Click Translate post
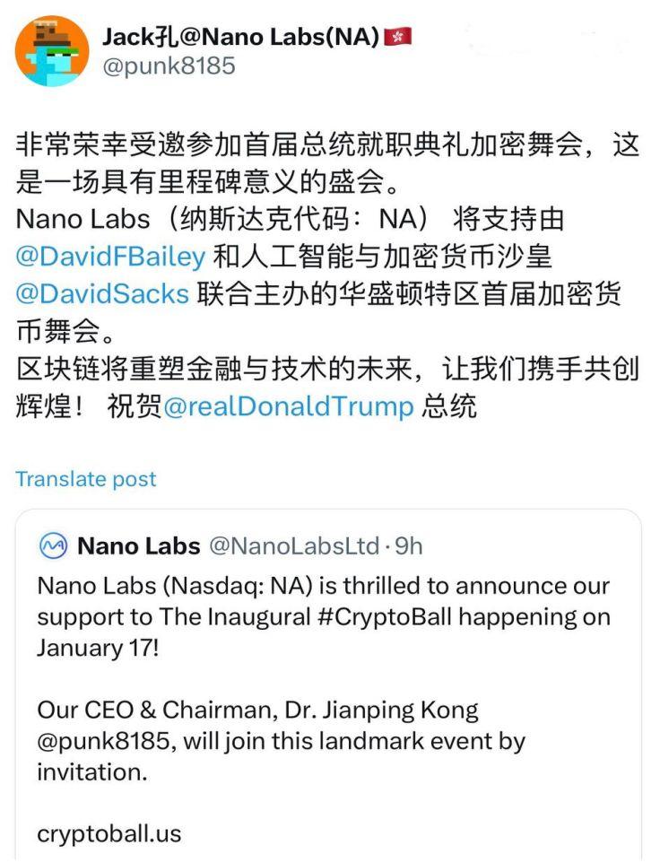The height and width of the screenshot is (863, 660). pyautogui.click(x=86, y=479)
